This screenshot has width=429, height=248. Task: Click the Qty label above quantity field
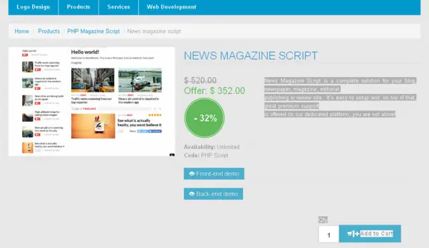323,220
